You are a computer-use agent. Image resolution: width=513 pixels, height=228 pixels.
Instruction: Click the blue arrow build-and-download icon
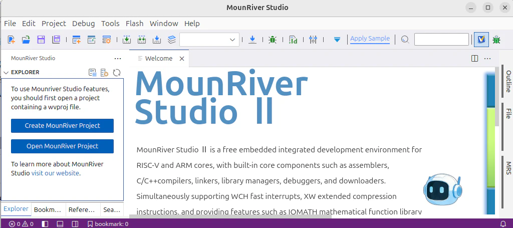[157, 40]
